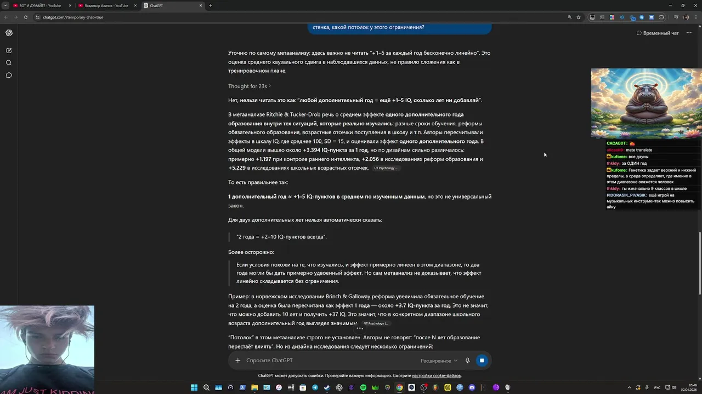
Task: Click the page vertical scrollbar thumb
Action: [699, 263]
